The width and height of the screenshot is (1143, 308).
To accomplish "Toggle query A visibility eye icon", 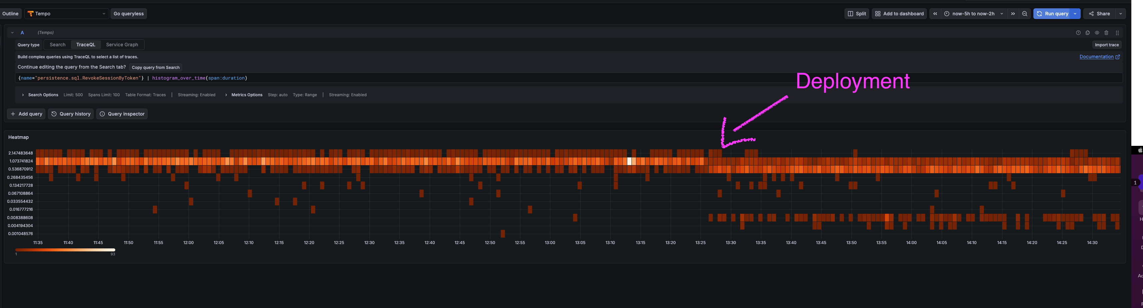I will click(x=1097, y=33).
